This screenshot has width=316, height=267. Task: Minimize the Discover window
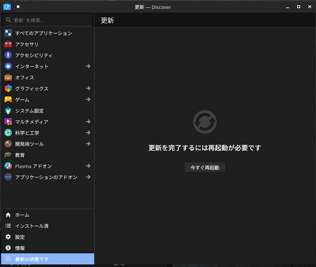[x=287, y=7]
